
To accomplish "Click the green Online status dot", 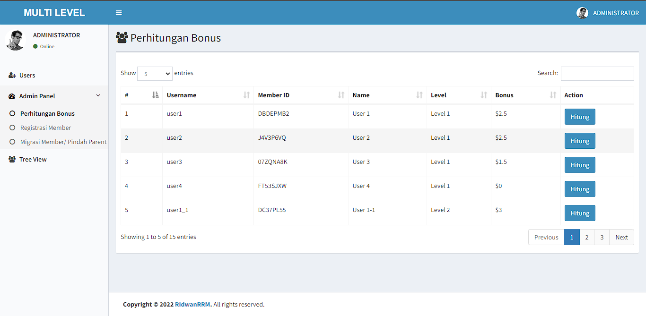I will point(35,46).
